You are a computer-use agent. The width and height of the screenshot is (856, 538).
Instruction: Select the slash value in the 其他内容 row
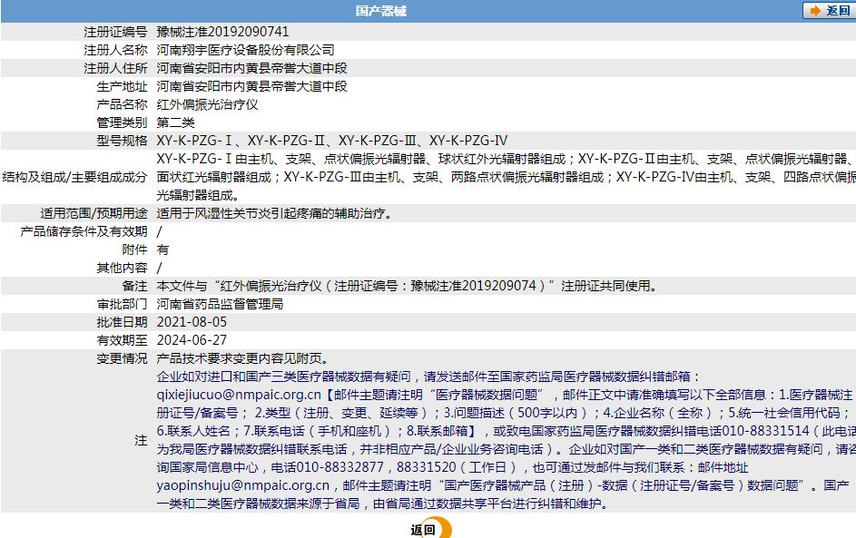point(160,268)
